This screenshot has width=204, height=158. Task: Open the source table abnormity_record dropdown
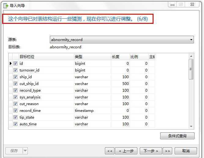click(122, 40)
